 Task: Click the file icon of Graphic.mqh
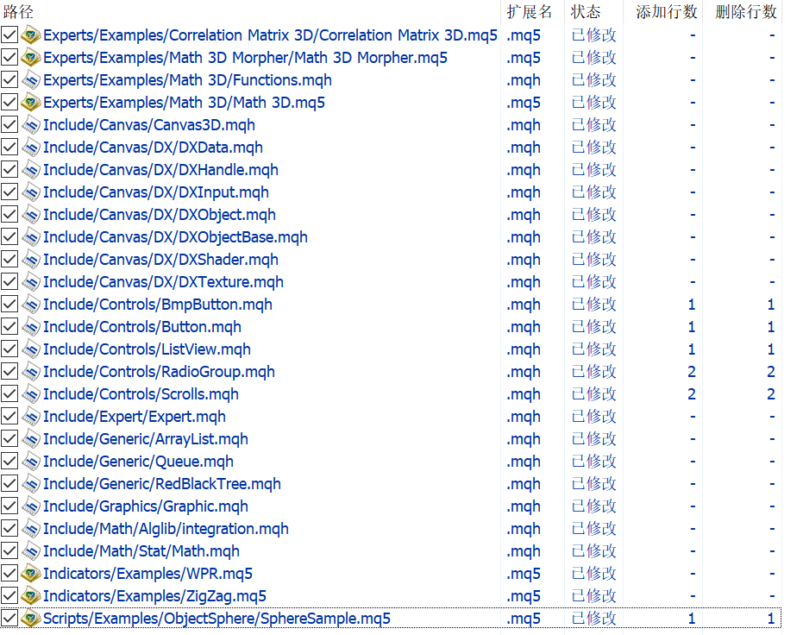(31, 506)
